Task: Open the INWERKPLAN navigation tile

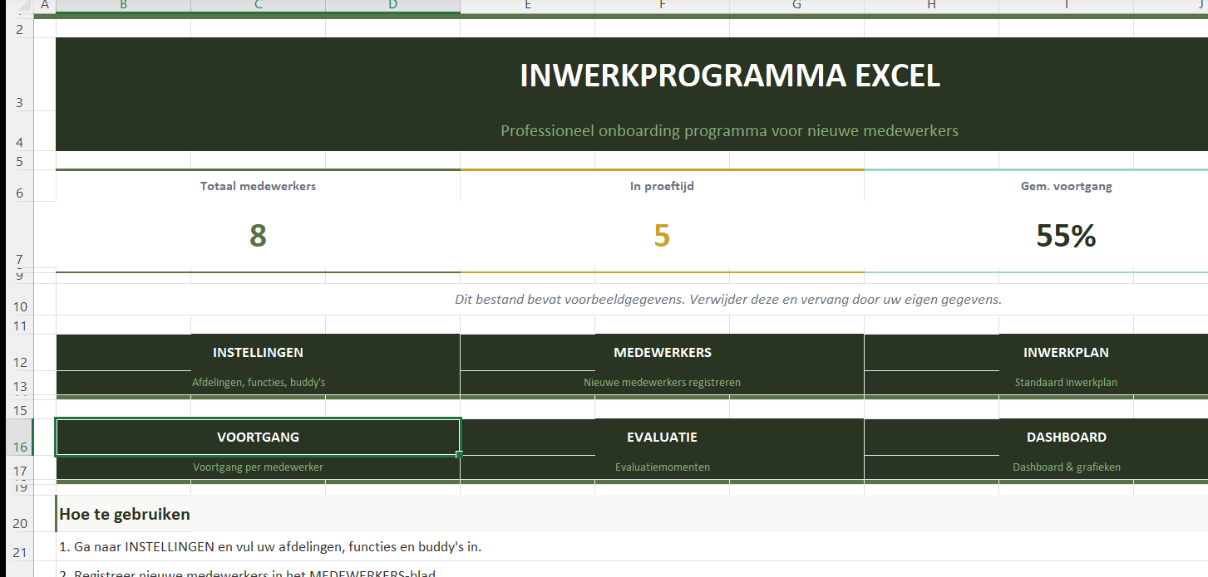Action: (1066, 353)
